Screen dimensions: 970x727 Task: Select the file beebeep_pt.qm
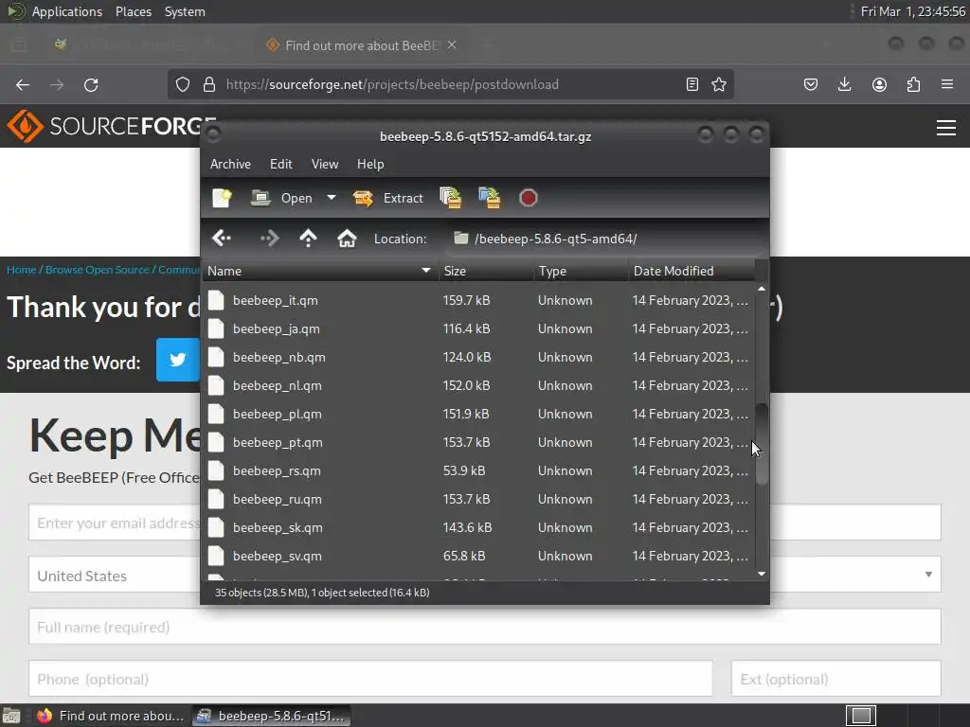click(x=478, y=443)
